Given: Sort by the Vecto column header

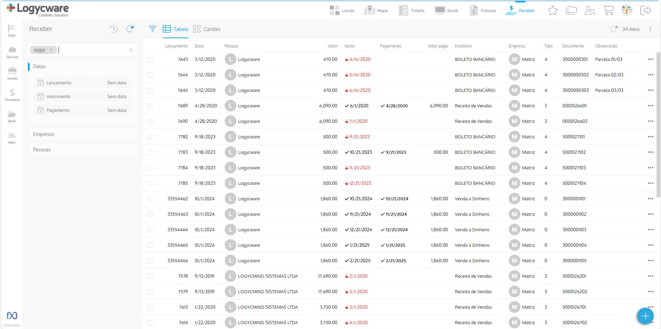Looking at the screenshot, I should click(349, 46).
